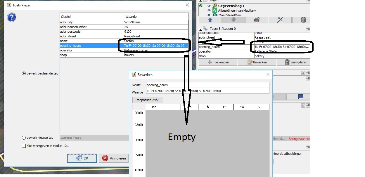
Task: Select the operator row in Toets kiezen
Action: pyautogui.click(x=124, y=50)
